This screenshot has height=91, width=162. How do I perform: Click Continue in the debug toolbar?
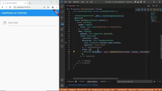[139, 10]
